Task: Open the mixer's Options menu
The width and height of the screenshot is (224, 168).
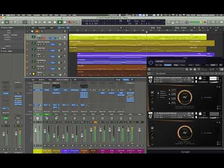Action: click(x=42, y=80)
